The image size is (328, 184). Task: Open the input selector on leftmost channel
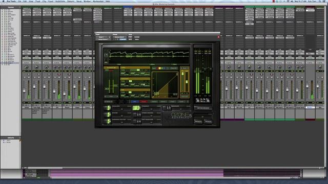27,52
